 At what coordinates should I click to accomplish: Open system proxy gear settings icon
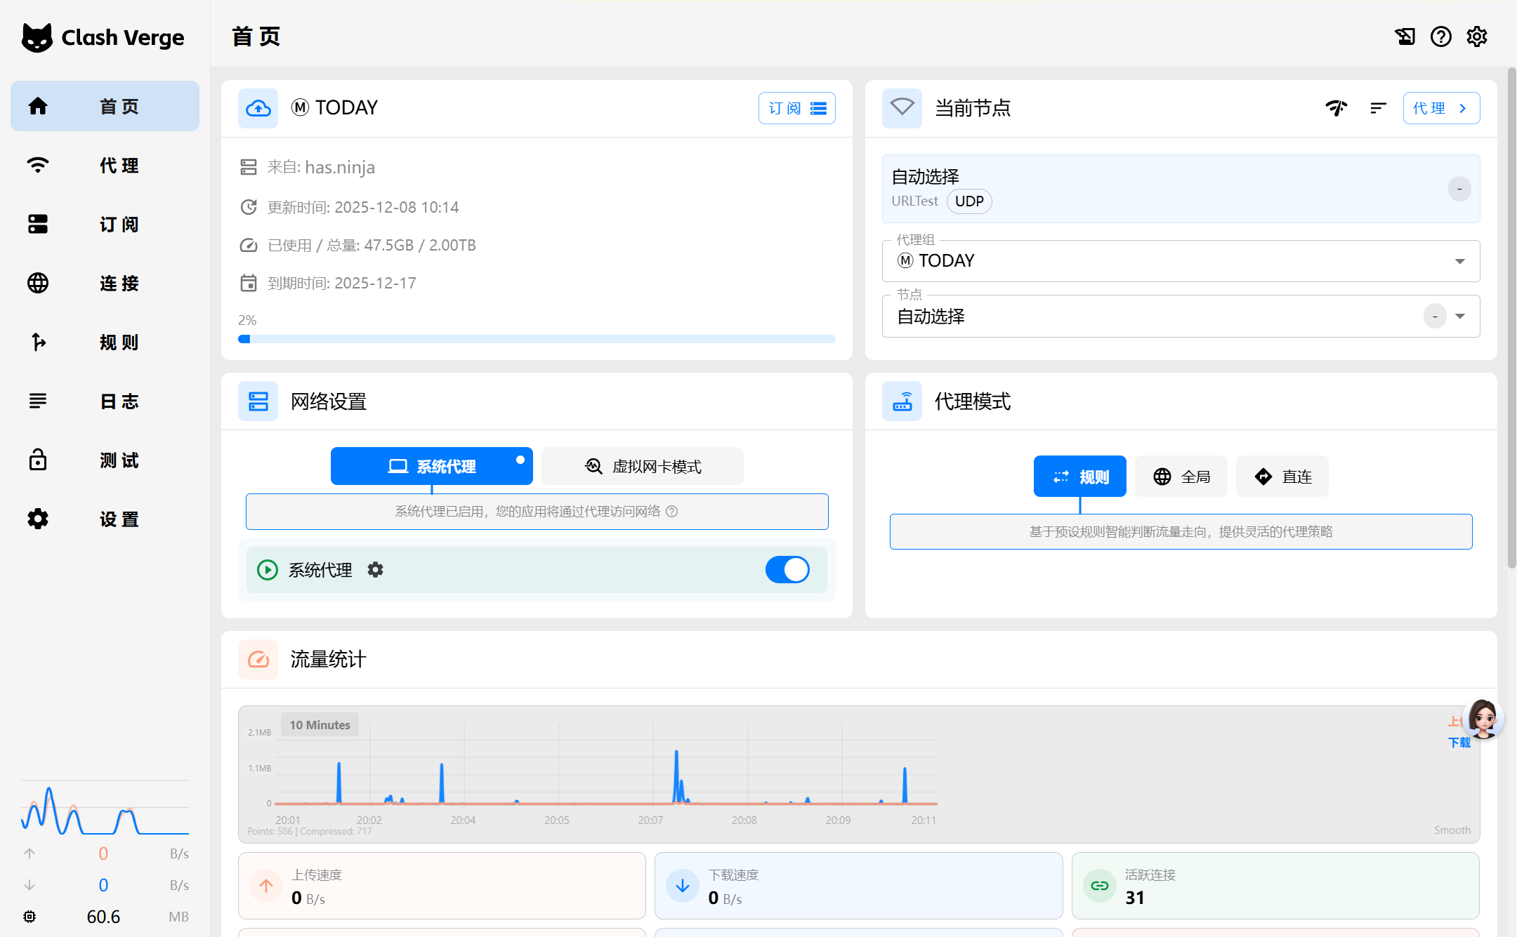coord(376,570)
